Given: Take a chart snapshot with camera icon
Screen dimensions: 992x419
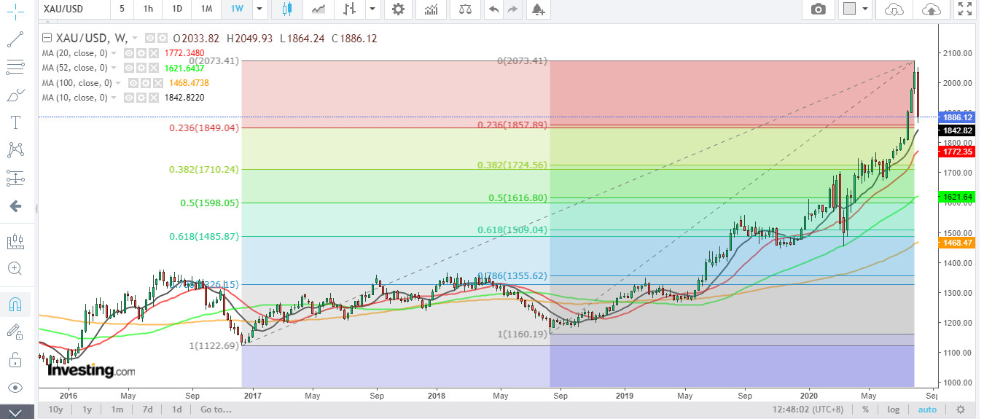Looking at the screenshot, I should (x=819, y=9).
